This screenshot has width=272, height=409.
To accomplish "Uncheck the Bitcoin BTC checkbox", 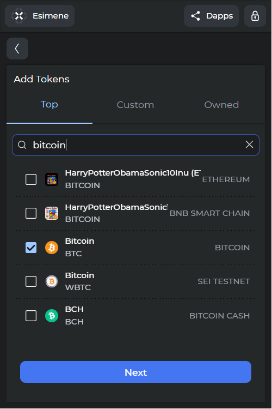I will pos(31,248).
